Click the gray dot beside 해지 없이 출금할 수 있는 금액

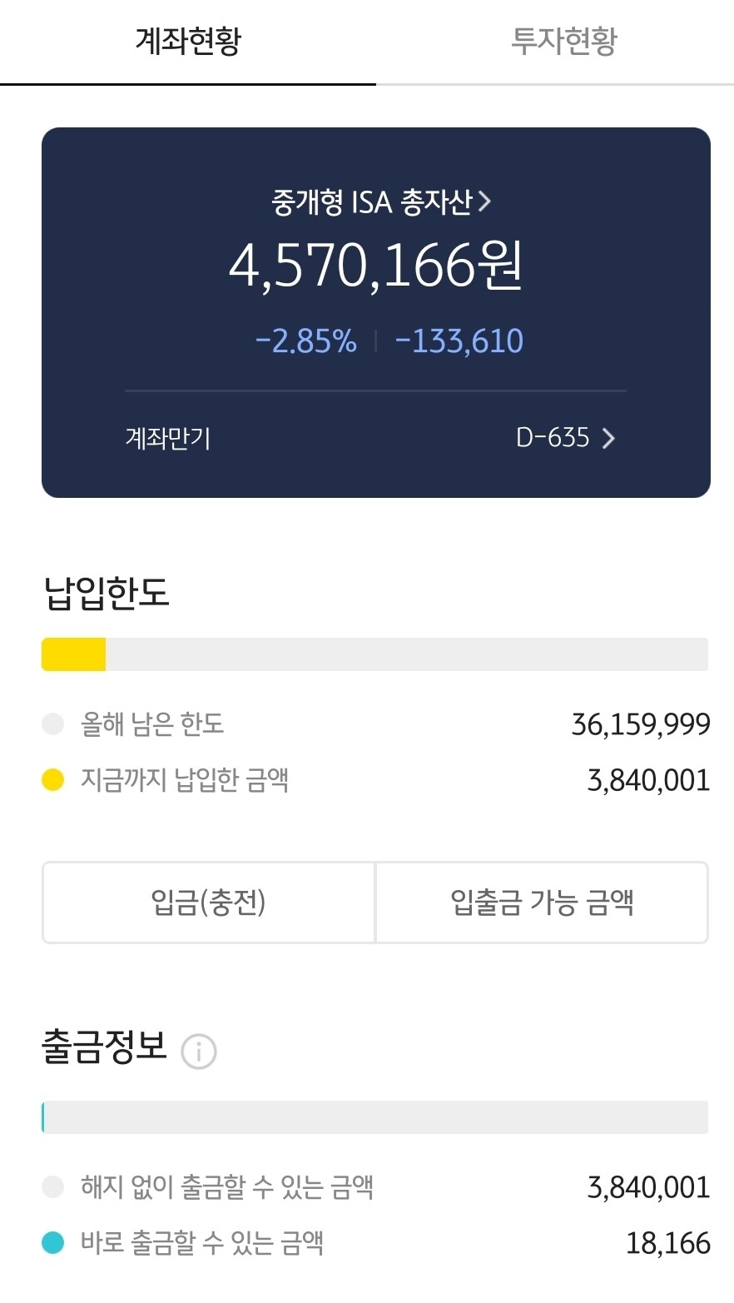(x=52, y=1186)
